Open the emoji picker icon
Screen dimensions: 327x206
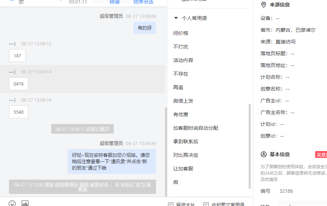12,203
